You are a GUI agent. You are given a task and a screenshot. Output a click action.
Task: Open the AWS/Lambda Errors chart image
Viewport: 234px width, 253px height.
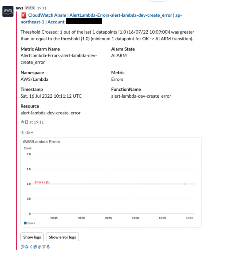pyautogui.click(x=111, y=182)
